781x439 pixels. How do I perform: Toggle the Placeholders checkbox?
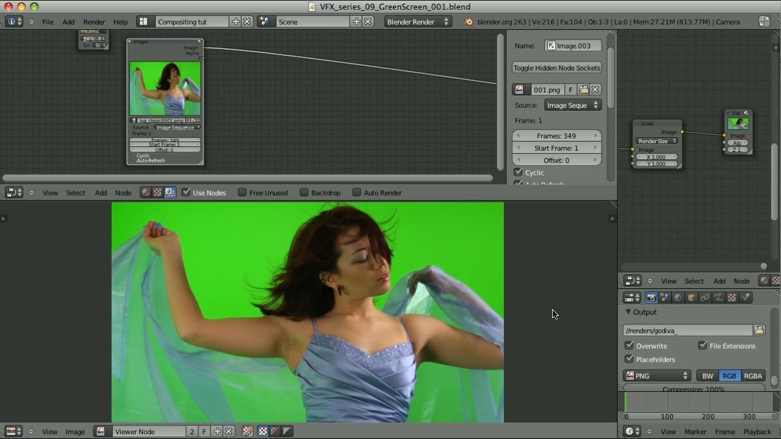pyautogui.click(x=629, y=359)
